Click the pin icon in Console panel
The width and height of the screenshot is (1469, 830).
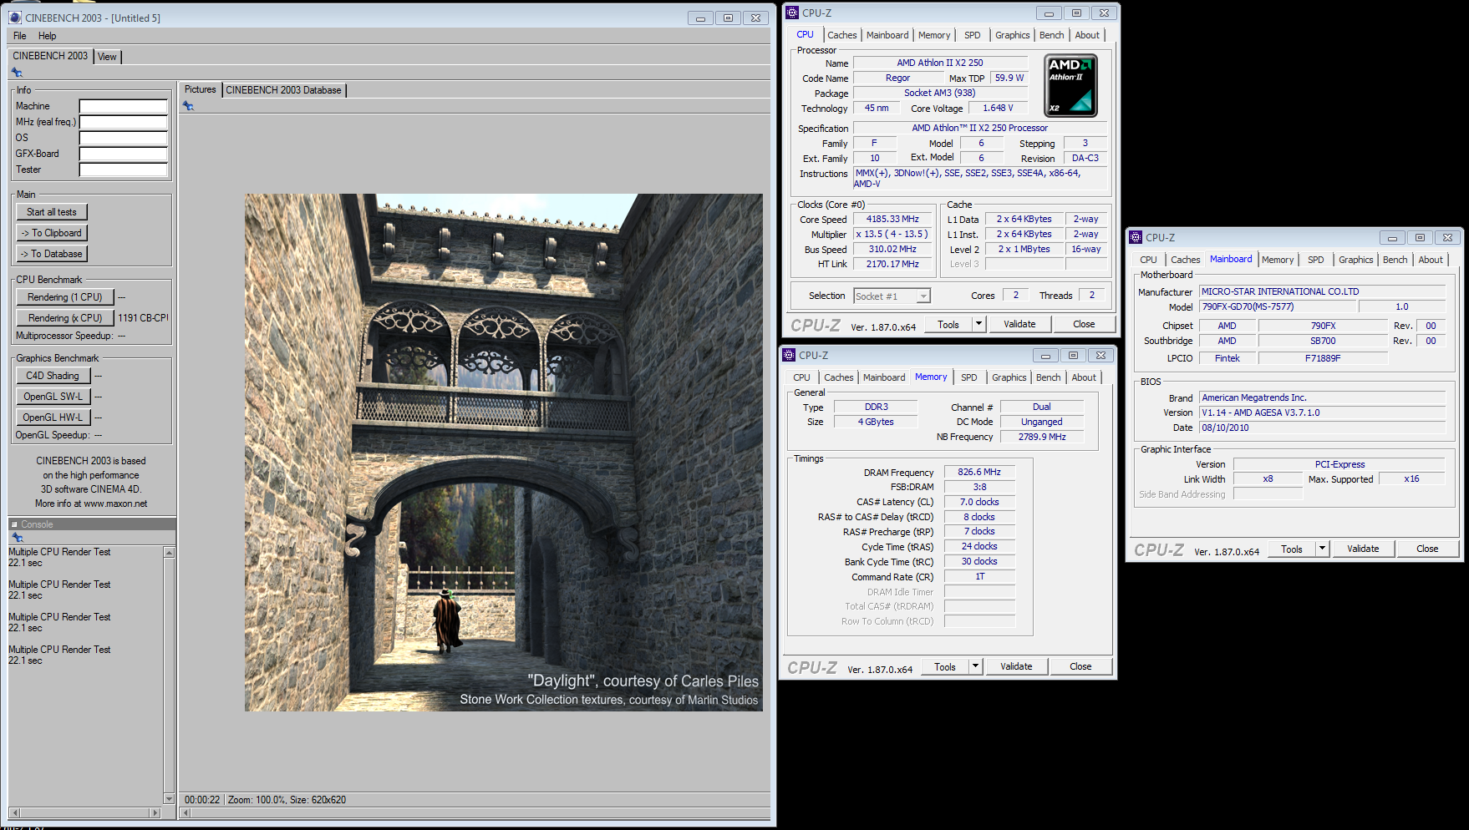point(17,537)
